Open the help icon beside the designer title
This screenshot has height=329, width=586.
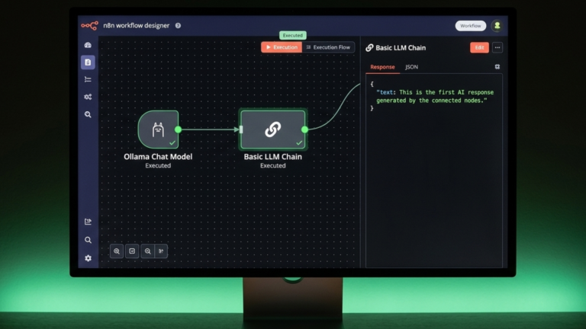point(178,25)
